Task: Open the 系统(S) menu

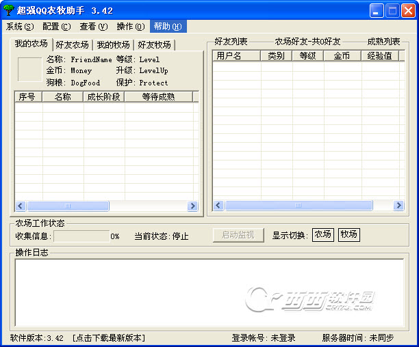Action: coord(20,27)
